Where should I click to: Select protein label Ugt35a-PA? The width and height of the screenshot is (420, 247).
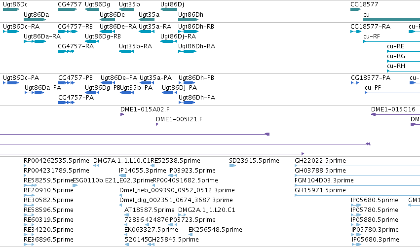[x=155, y=78]
